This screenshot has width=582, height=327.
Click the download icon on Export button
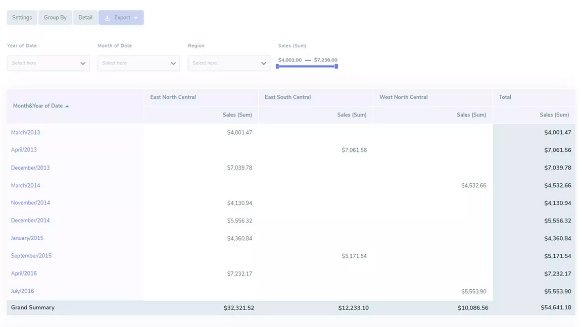pyautogui.click(x=107, y=18)
